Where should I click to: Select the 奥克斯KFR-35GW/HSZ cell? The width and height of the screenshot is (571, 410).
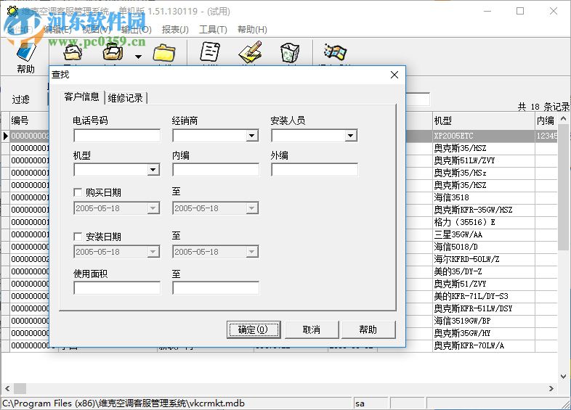pyautogui.click(x=484, y=210)
